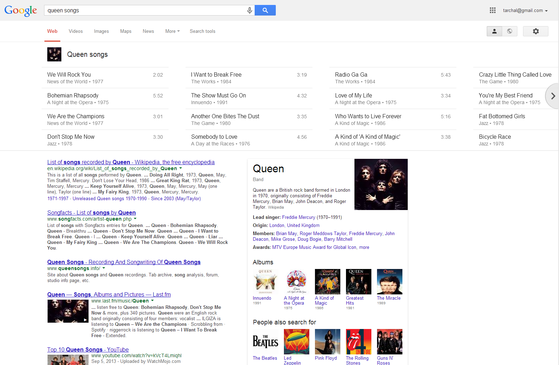This screenshot has height=365, width=559.
Task: Open Search tools
Action: click(x=202, y=31)
